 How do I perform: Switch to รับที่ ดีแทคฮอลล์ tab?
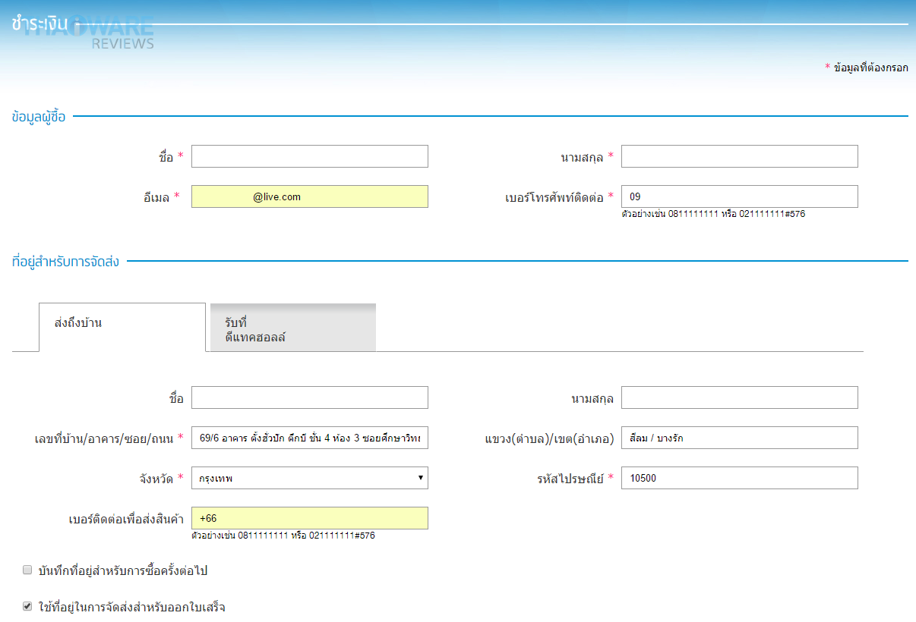pos(293,328)
